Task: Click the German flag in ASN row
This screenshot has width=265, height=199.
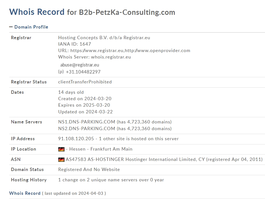Action: coord(61,160)
